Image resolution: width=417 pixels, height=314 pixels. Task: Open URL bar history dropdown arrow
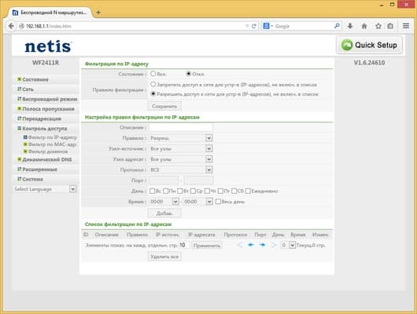coord(247,26)
